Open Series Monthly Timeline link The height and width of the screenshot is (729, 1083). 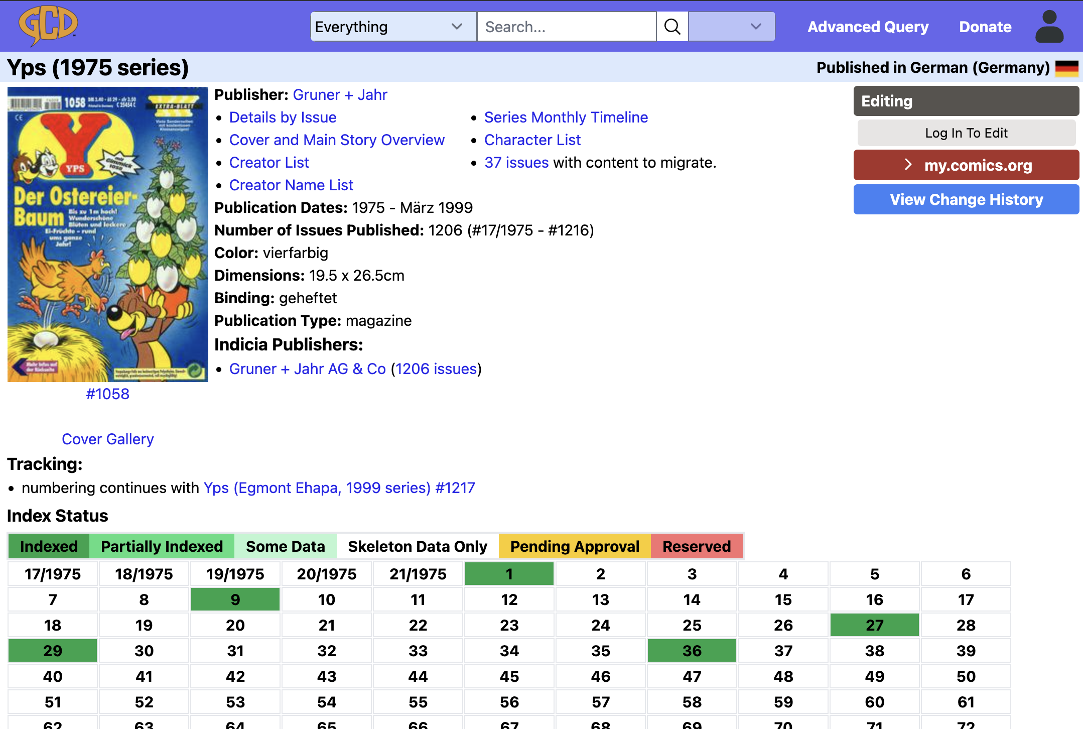(566, 117)
